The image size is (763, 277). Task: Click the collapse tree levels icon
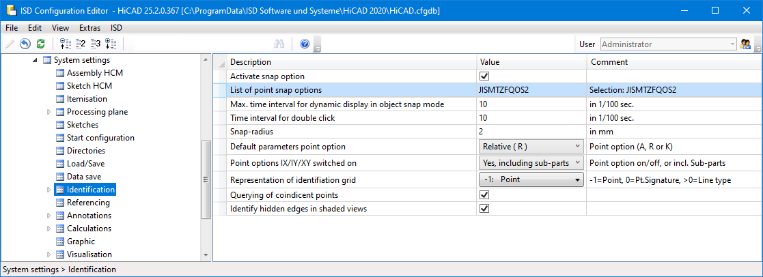[x=66, y=44]
